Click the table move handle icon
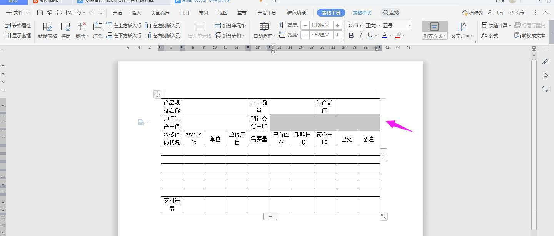Image resolution: width=554 pixels, height=236 pixels. (x=157, y=94)
